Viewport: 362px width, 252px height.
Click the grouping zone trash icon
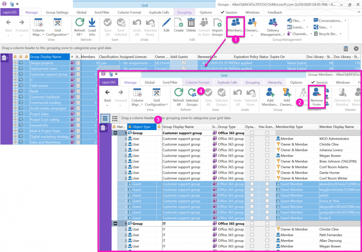pyautogui.click(x=346, y=48)
